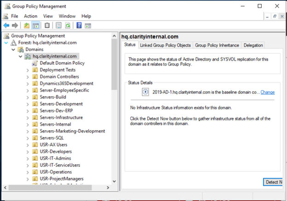Open the View menu

pos(48,16)
